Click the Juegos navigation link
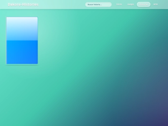This screenshot has height=126, width=168. tap(130, 4)
